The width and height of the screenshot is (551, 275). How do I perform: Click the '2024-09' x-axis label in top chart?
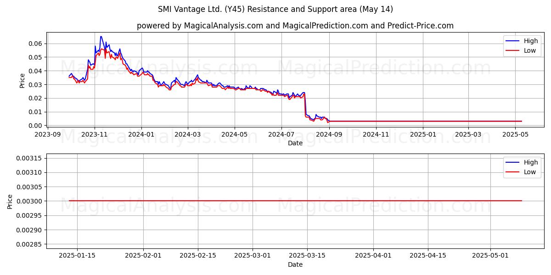[329, 134]
